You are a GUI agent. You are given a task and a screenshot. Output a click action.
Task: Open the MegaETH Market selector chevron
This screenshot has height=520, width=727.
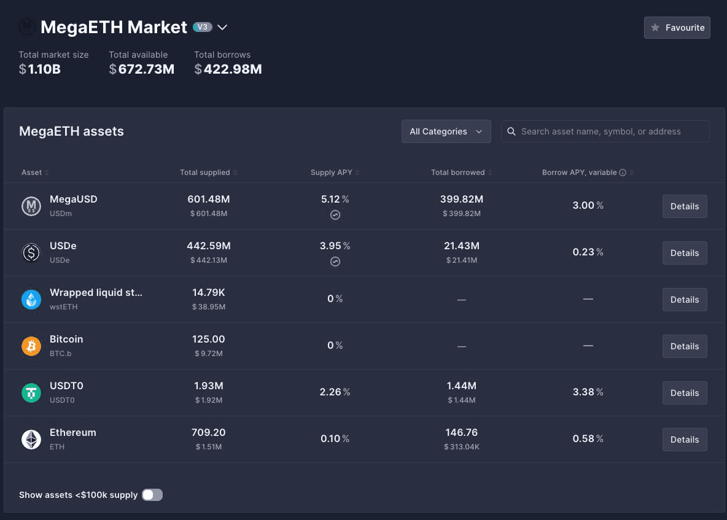(222, 28)
